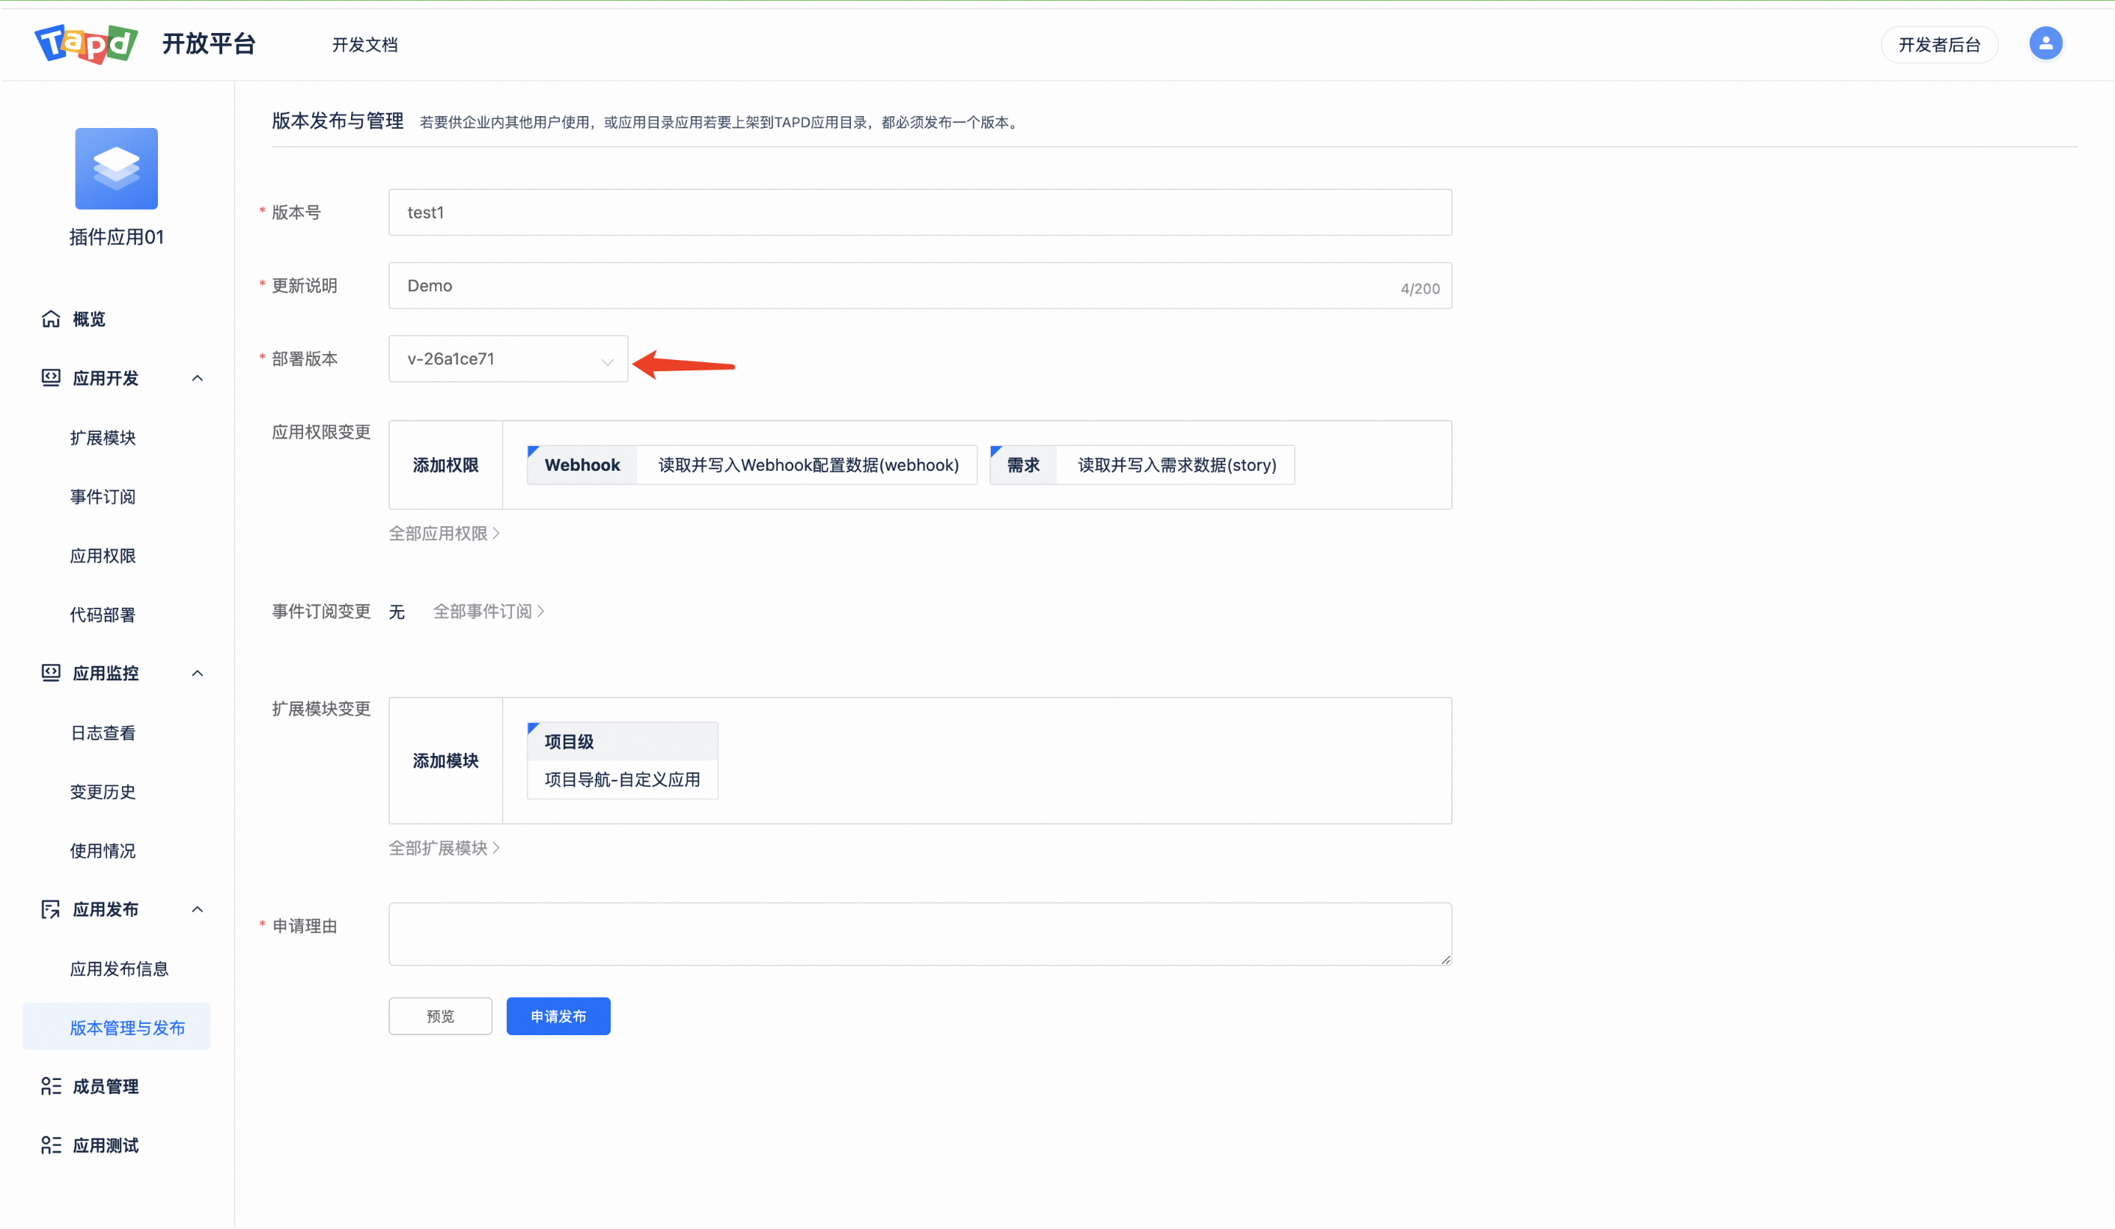2115x1229 pixels.
Task: Click the 应用测试 list icon
Action: coord(51,1145)
